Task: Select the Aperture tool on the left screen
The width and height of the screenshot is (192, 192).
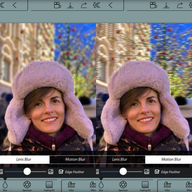Action: [27, 186]
